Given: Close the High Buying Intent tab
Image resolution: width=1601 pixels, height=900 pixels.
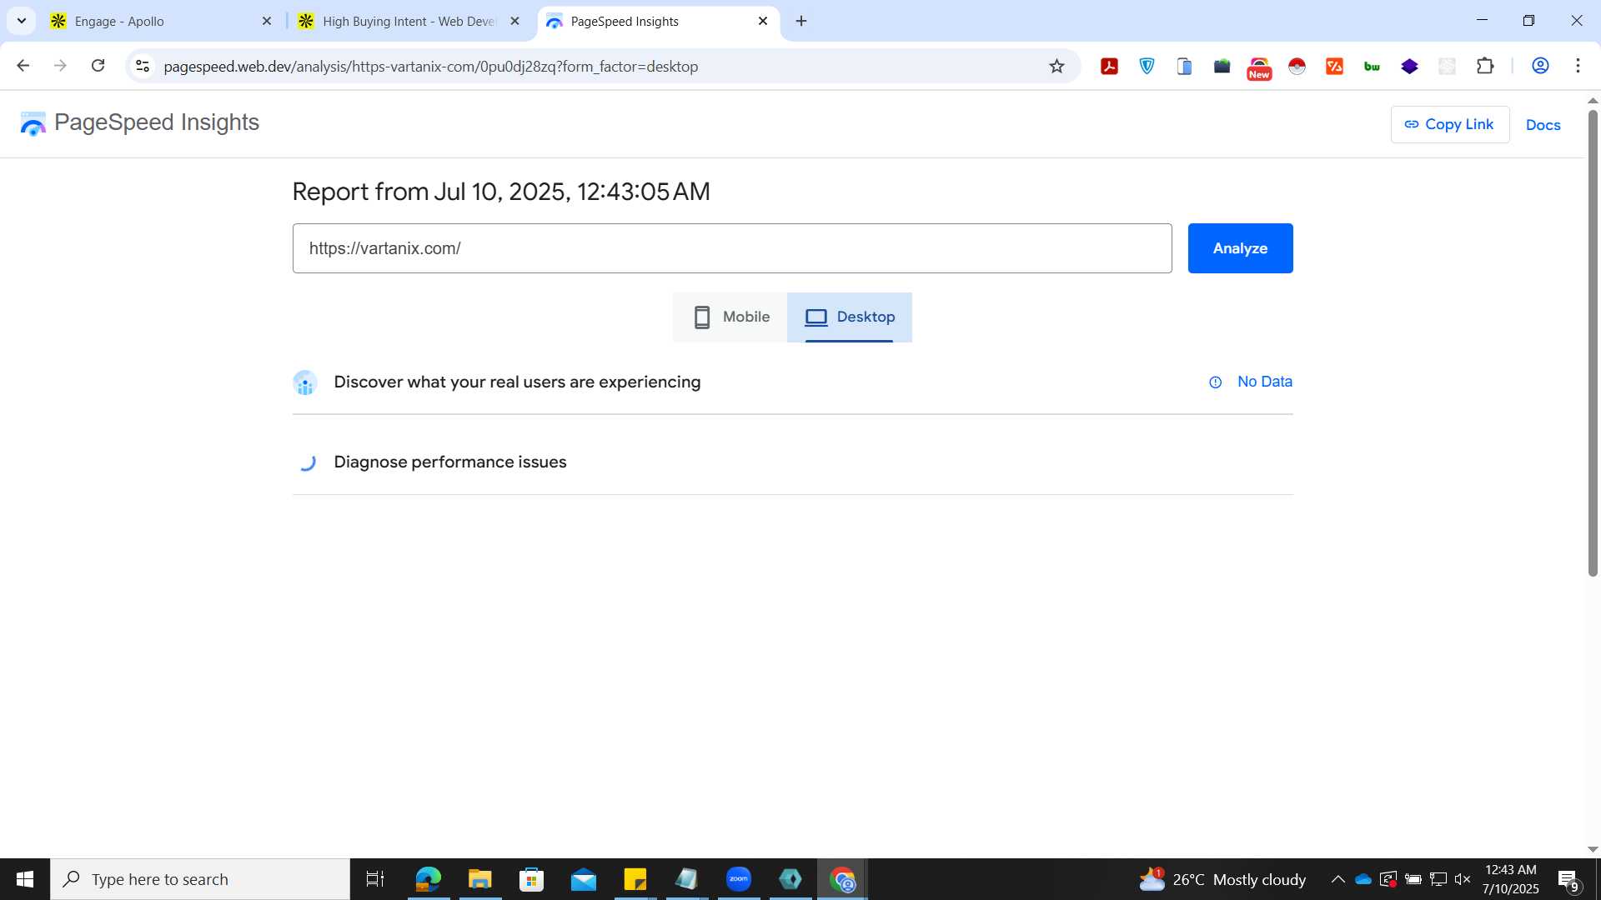Looking at the screenshot, I should pos(514,22).
